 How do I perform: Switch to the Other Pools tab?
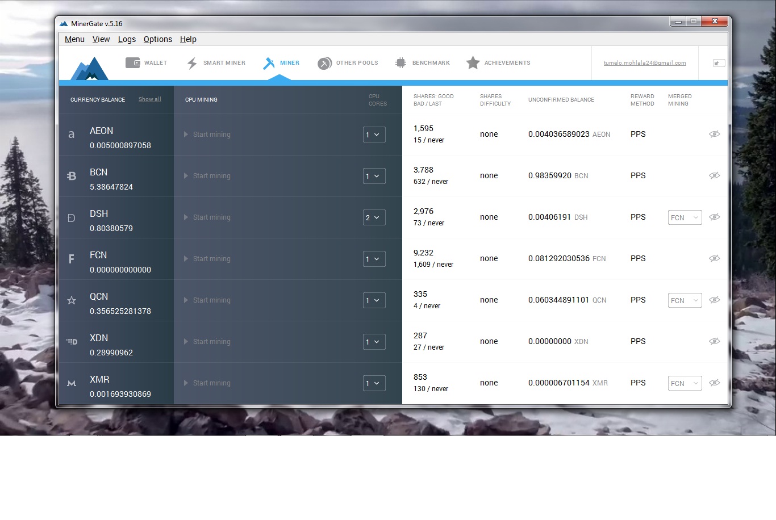pyautogui.click(x=348, y=63)
